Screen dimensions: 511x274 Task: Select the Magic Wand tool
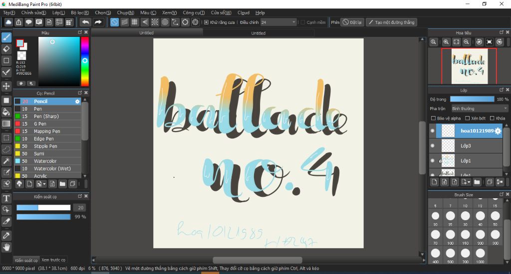pyautogui.click(x=6, y=161)
